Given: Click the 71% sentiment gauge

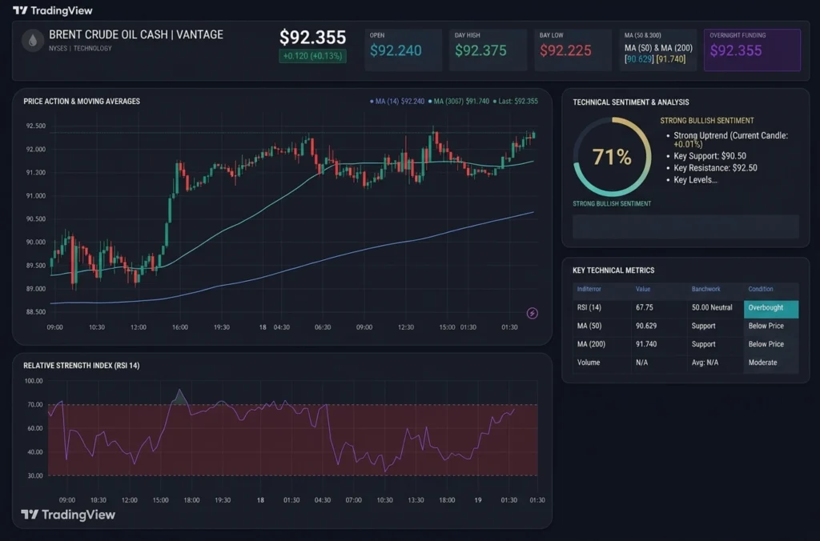Looking at the screenshot, I should (x=612, y=157).
